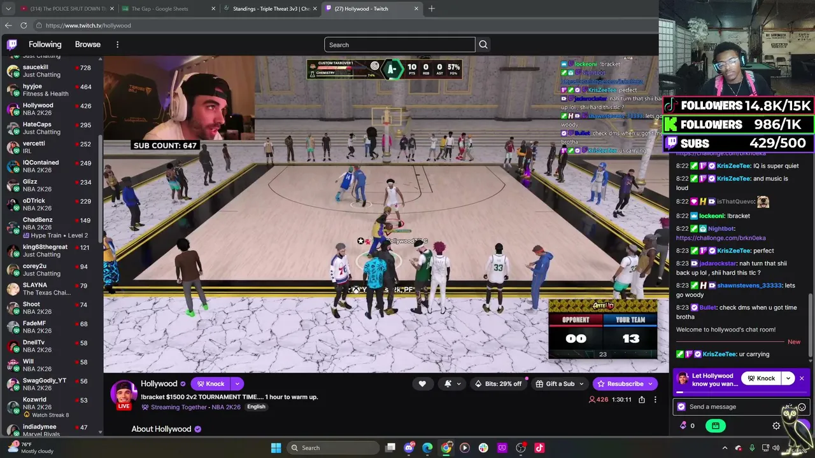Show hidden system tray icons
The image size is (815, 458).
[725, 448]
